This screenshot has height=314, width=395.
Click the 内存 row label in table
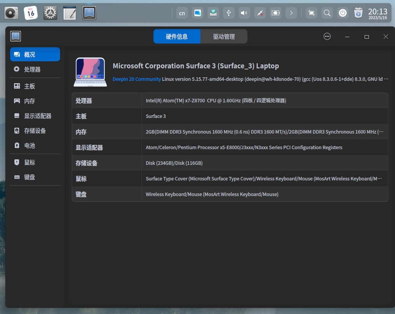(81, 132)
